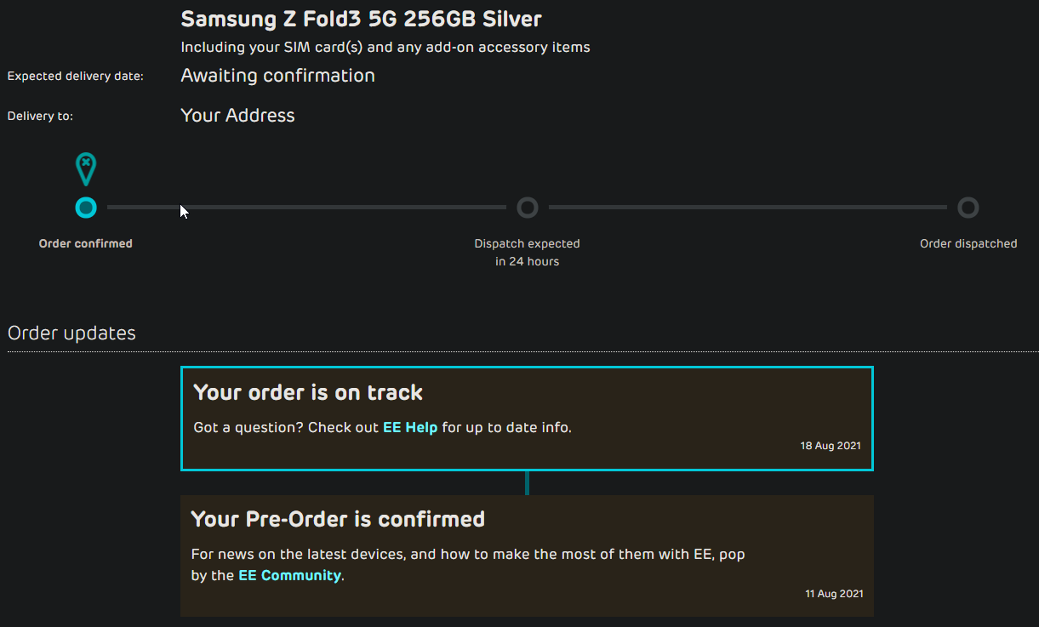This screenshot has height=627, width=1039.
Task: Click the 11 Aug 2021 date stamp
Action: (x=834, y=594)
